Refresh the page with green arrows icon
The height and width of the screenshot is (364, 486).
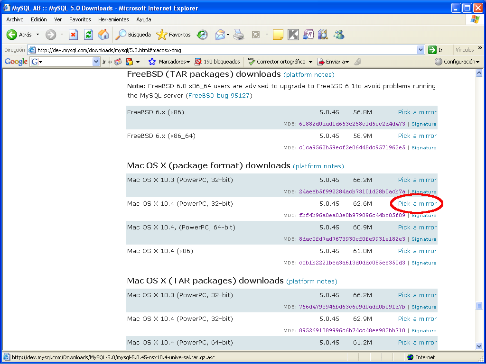(89, 35)
